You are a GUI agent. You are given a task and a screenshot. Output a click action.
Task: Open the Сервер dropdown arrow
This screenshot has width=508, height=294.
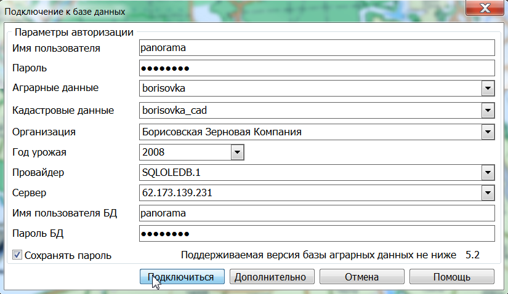pos(488,193)
